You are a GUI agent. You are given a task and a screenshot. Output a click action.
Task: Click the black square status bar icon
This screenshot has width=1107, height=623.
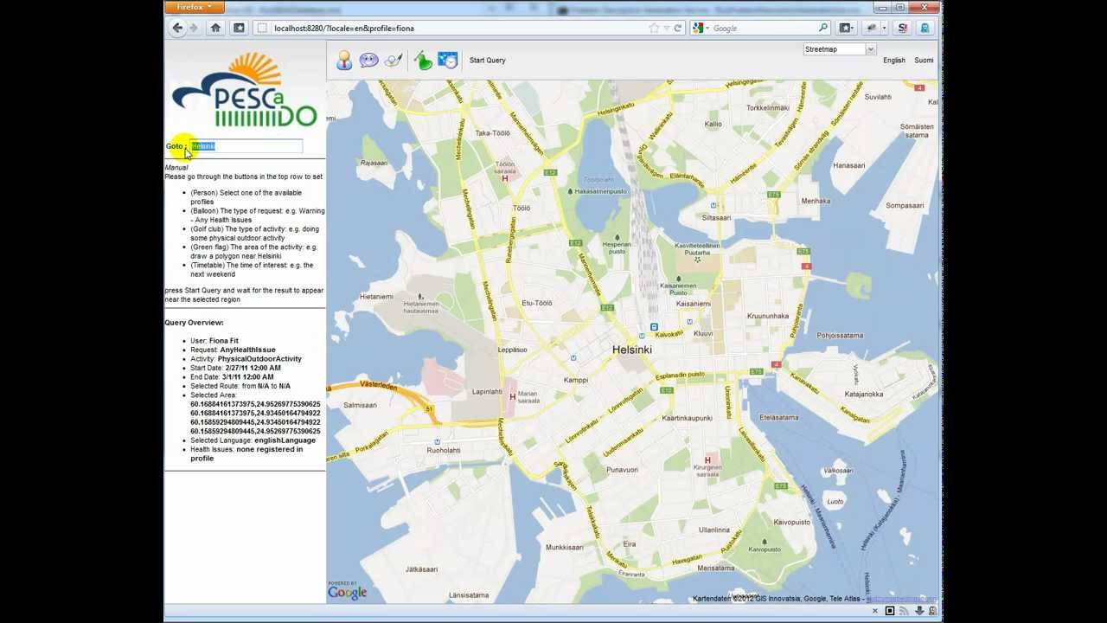pos(890,612)
